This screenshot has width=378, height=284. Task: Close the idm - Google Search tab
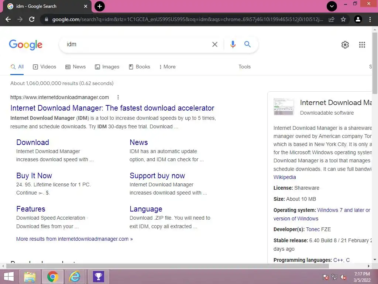pos(86,6)
